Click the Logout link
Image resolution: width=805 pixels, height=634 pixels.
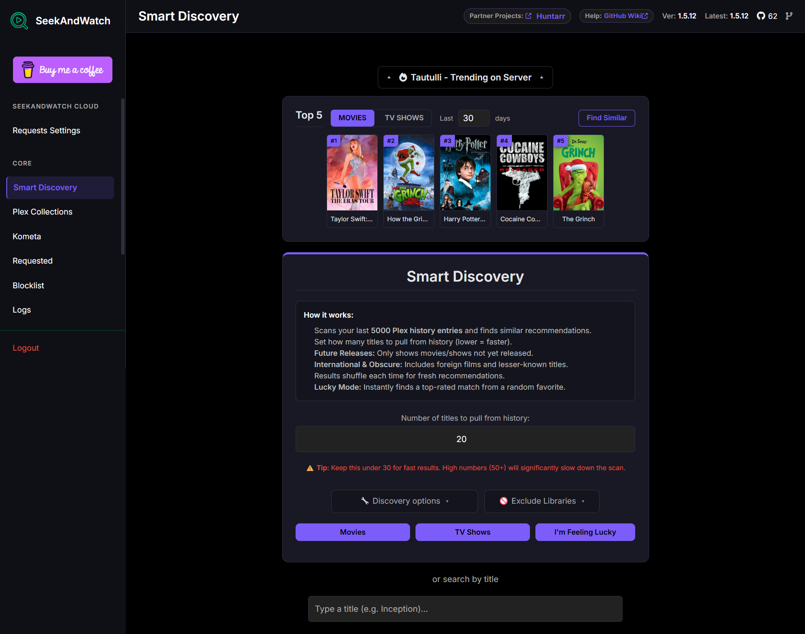[26, 348]
